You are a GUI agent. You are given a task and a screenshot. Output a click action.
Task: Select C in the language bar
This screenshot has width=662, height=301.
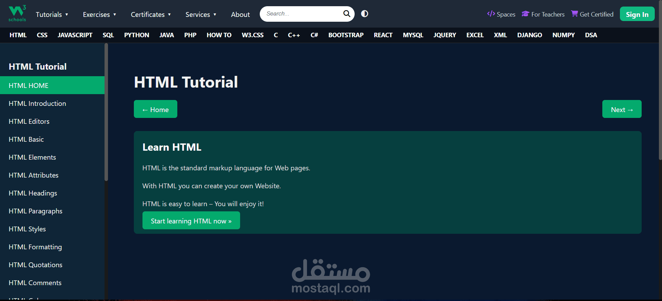(x=276, y=35)
